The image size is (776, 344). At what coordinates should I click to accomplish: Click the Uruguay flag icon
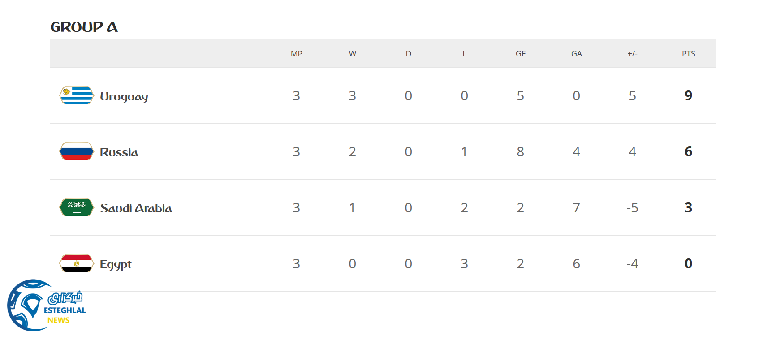77,95
